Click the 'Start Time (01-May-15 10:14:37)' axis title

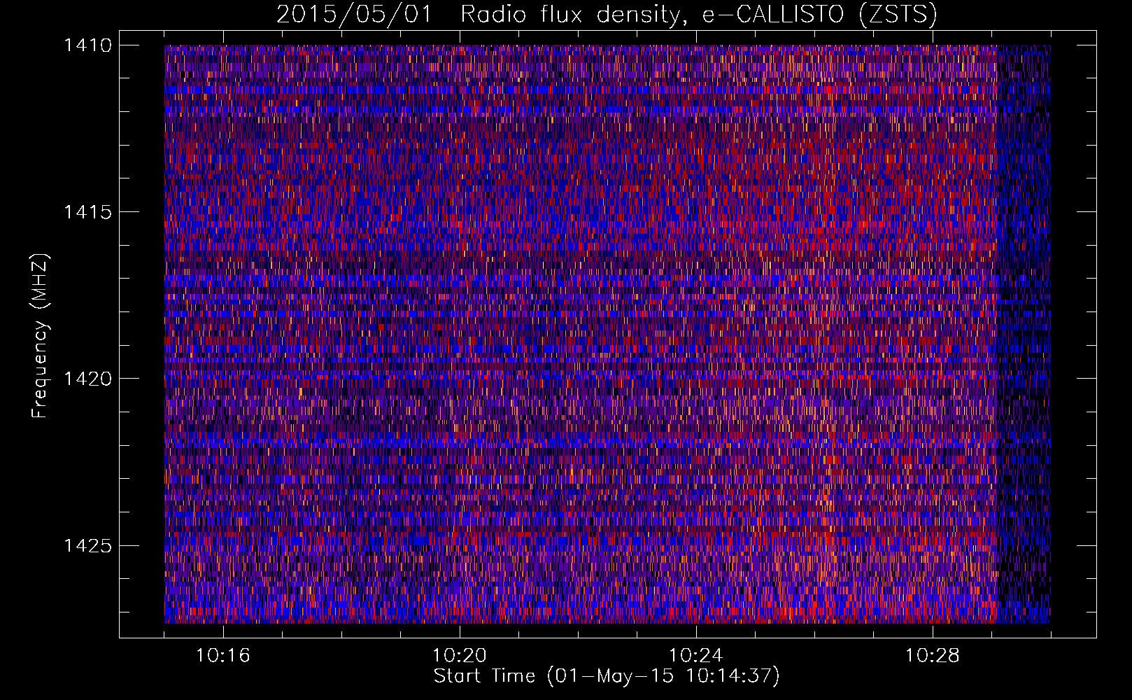607,676
